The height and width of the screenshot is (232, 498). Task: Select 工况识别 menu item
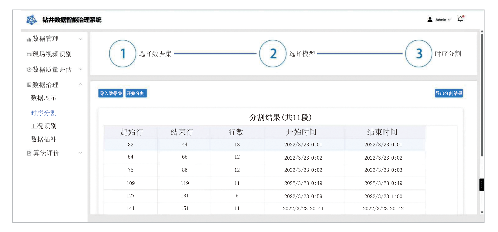[44, 126]
